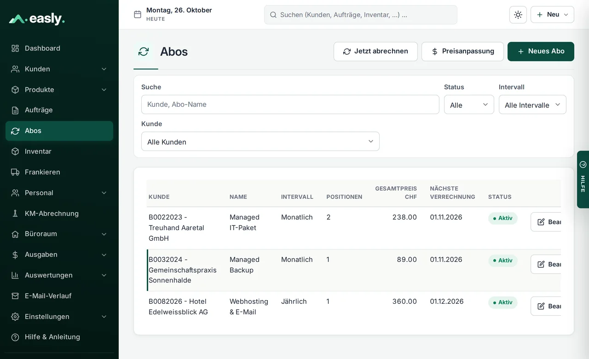Edit the Treuhand Aaretal GmbH subscription
Screen dimensions: 589x359
coord(546,222)
